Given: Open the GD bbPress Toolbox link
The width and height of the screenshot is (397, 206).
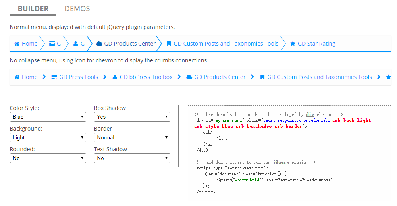Looking at the screenshot, I should click(146, 77).
